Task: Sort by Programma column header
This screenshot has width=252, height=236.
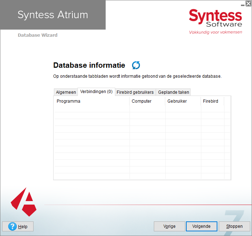Action: point(92,101)
